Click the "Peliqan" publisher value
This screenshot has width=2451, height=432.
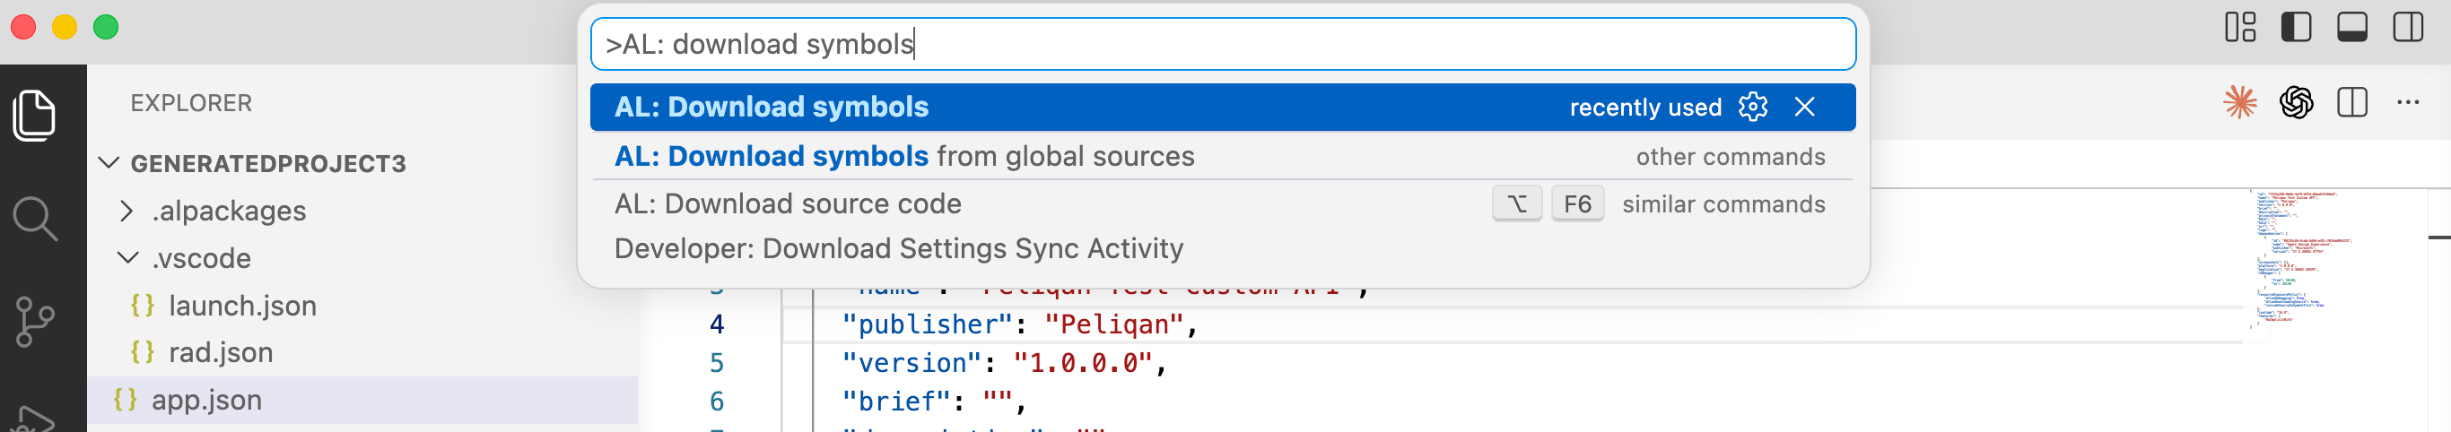pyautogui.click(x=1112, y=324)
